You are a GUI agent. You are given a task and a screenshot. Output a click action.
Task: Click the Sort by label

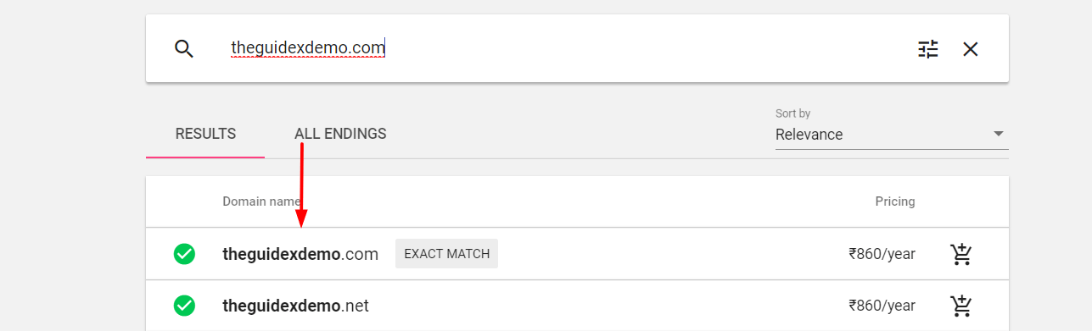tap(792, 113)
